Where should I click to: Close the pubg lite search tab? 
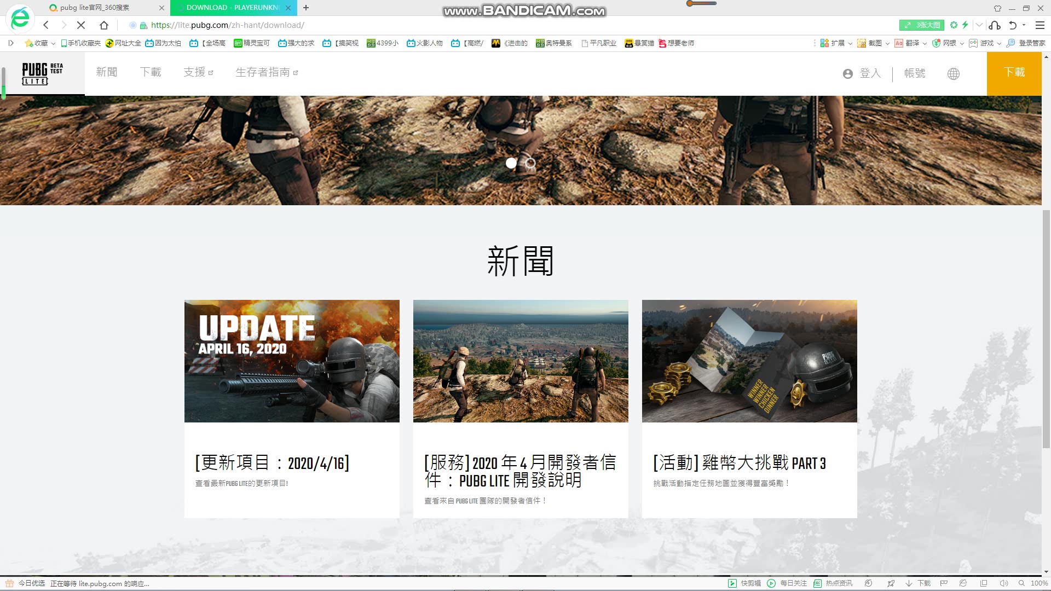161,8
